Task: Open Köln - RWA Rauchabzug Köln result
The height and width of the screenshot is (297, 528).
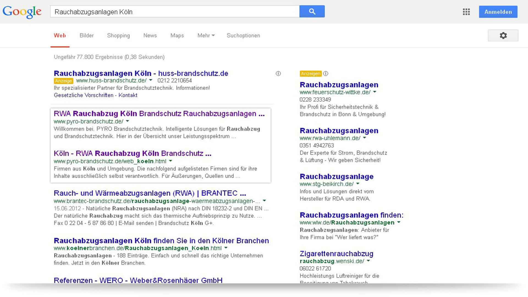Action: tap(133, 153)
